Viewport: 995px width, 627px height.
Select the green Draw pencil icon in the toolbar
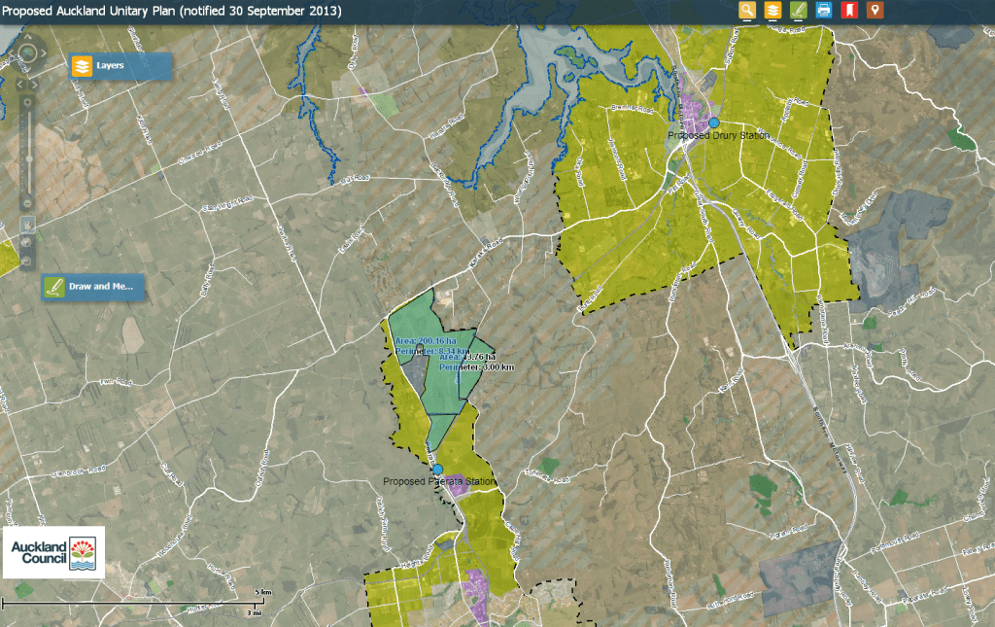coord(799,11)
